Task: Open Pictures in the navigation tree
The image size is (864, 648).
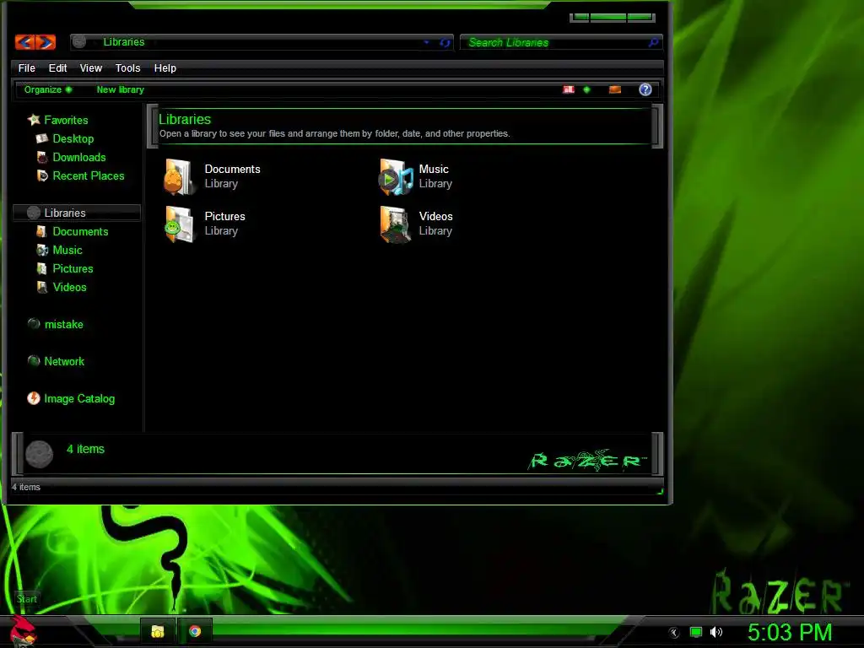Action: pyautogui.click(x=73, y=268)
